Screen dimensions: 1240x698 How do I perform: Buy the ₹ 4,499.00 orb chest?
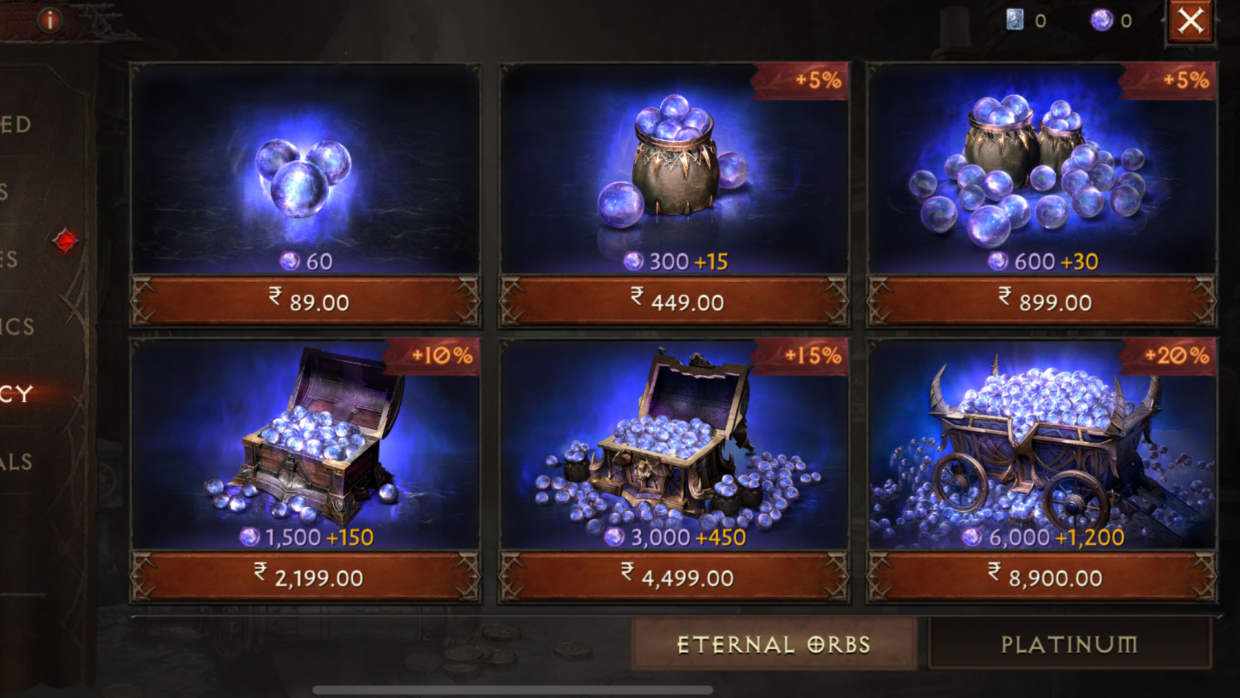point(674,576)
